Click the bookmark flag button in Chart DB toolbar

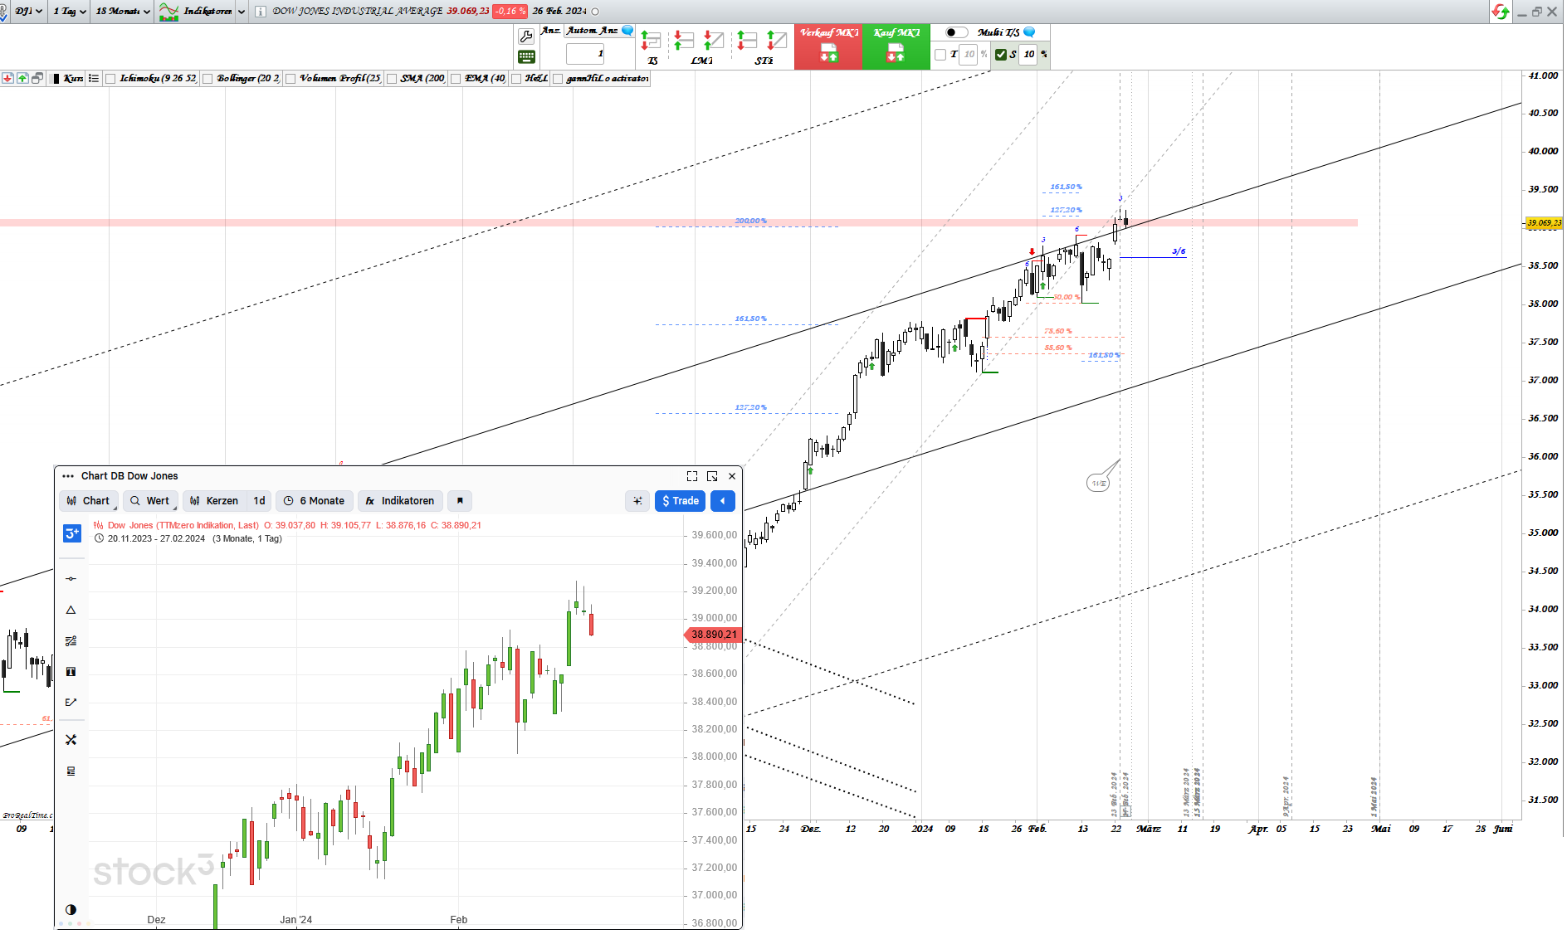[460, 501]
